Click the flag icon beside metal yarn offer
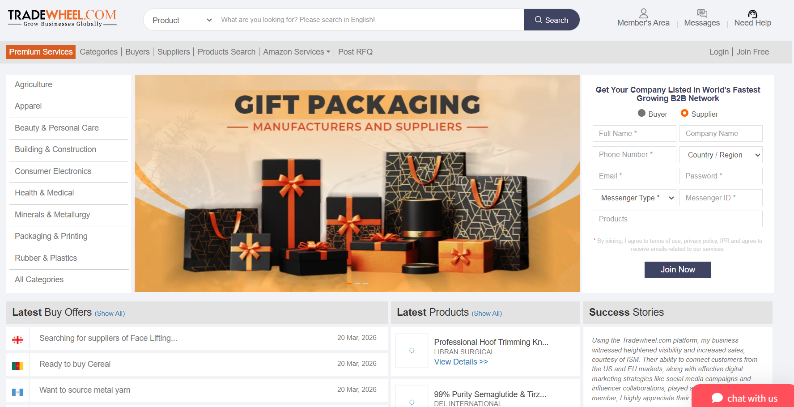Viewport: 794px width, 407px height. (18, 392)
